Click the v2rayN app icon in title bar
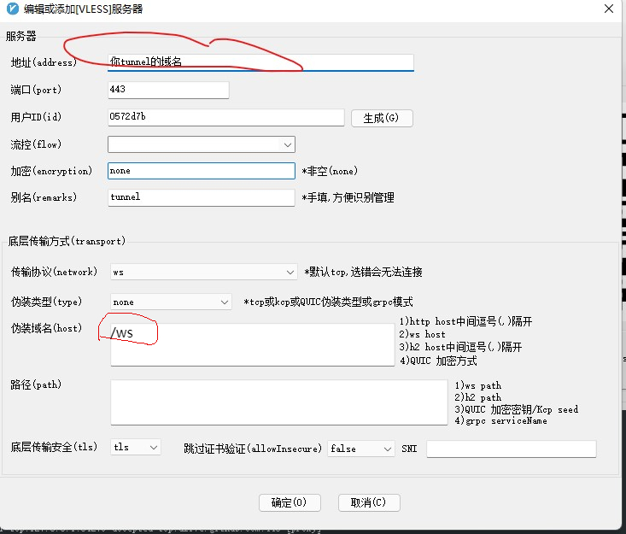The width and height of the screenshot is (626, 534). (10, 9)
